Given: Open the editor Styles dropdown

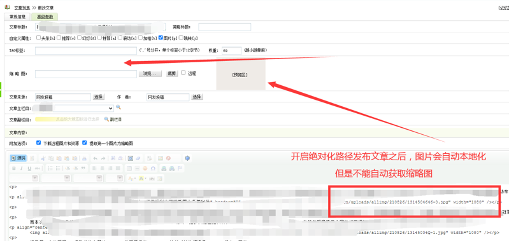Looking at the screenshot, I should click(24, 178).
